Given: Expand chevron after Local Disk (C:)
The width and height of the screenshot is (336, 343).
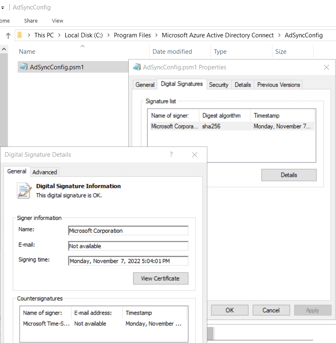Looking at the screenshot, I should [x=108, y=35].
